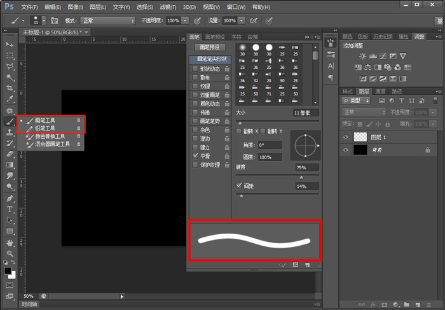Click the 大小 size input field
This screenshot has height=310, width=445.
[305, 112]
